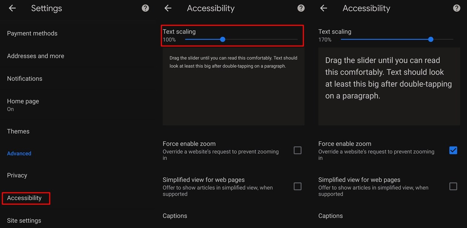Open the Themes settings
Screen dimensions: 467x228
point(18,131)
